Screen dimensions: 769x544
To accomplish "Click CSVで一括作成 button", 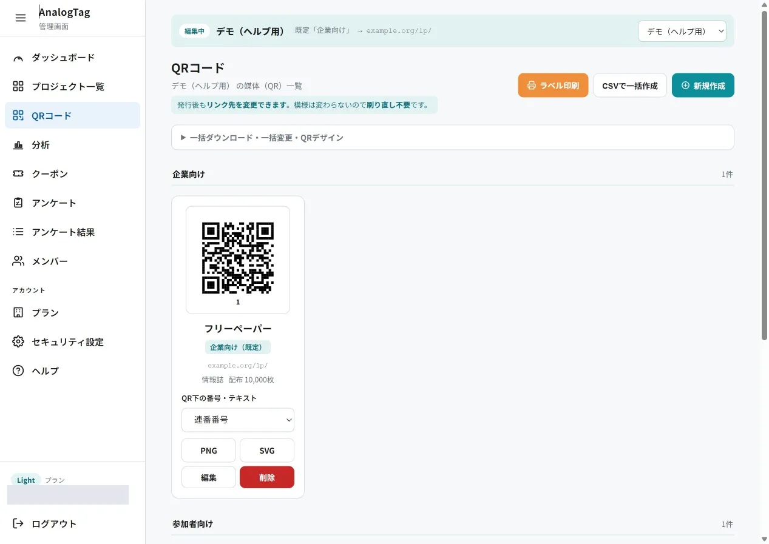I will click(630, 86).
